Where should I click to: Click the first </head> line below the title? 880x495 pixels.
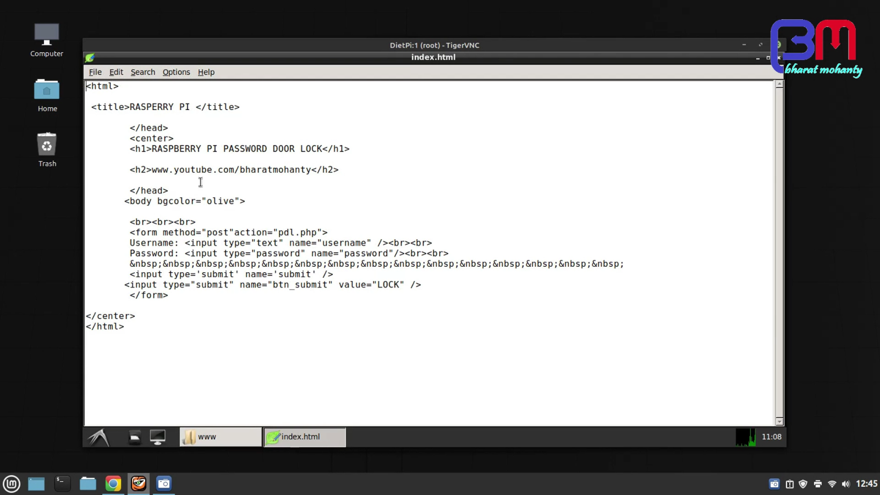(x=149, y=128)
